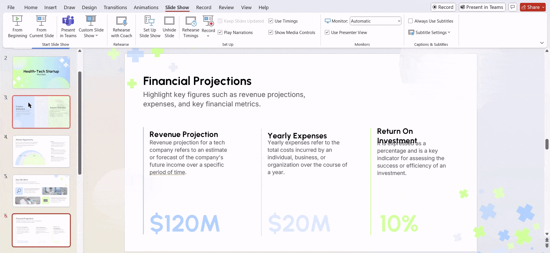
Task: Start slideshow From Beginning
Action: (17, 27)
